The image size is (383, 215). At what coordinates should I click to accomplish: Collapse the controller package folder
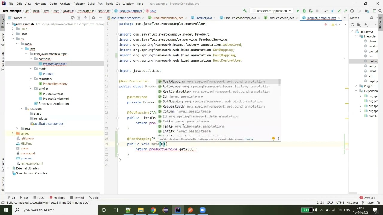pyautogui.click(x=31, y=59)
